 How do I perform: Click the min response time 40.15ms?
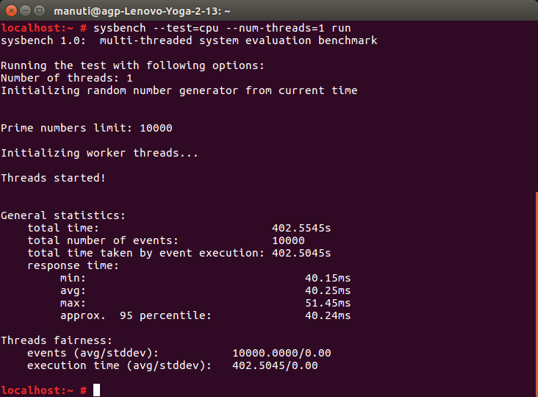(x=328, y=278)
